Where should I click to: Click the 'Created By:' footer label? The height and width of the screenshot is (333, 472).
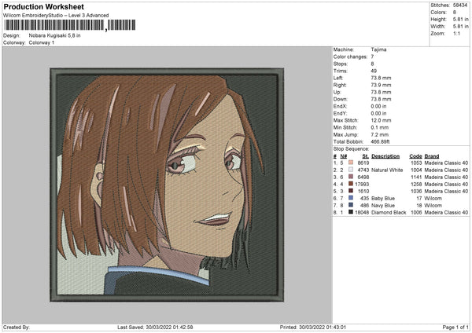click(17, 327)
